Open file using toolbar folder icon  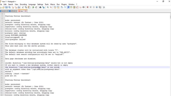pyautogui.click(x=3, y=7)
